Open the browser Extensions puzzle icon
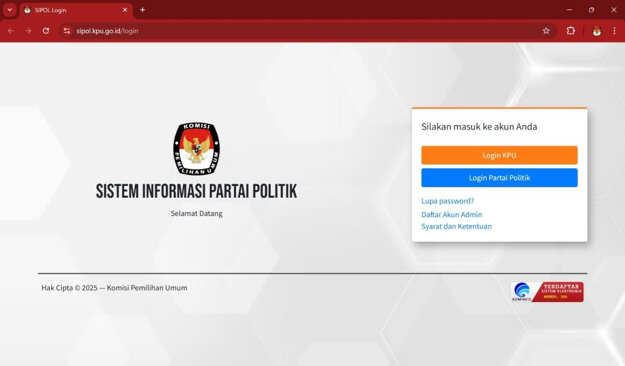The width and height of the screenshot is (625, 366). tap(571, 30)
